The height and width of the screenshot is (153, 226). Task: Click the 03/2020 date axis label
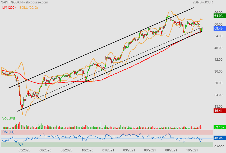(24, 150)
